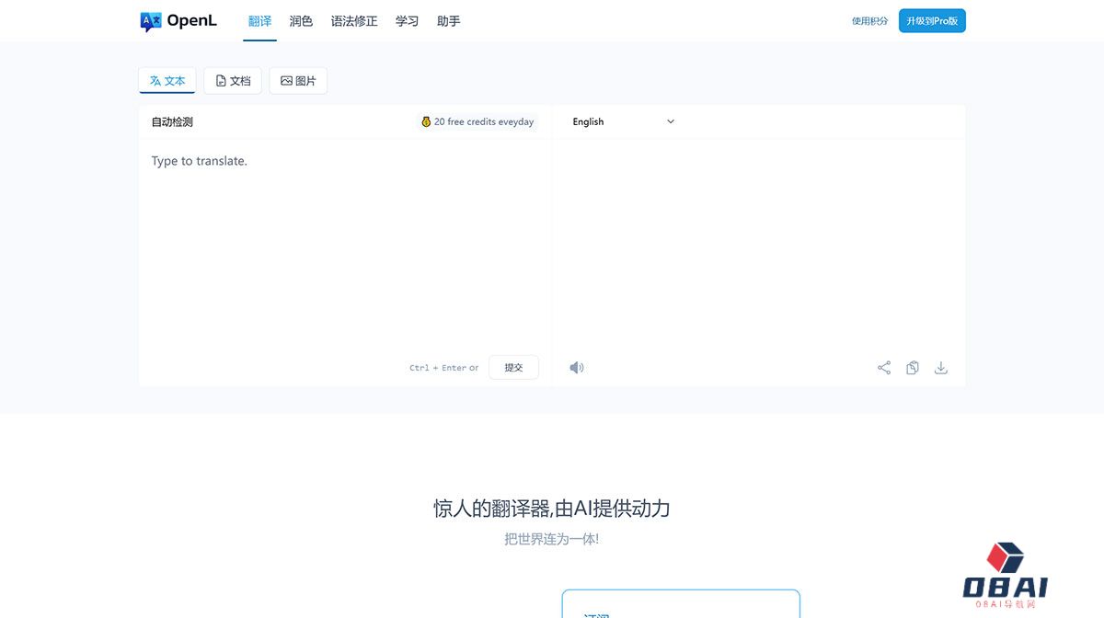The image size is (1104, 618).
Task: Play translation audio with speaker icon
Action: coord(577,368)
